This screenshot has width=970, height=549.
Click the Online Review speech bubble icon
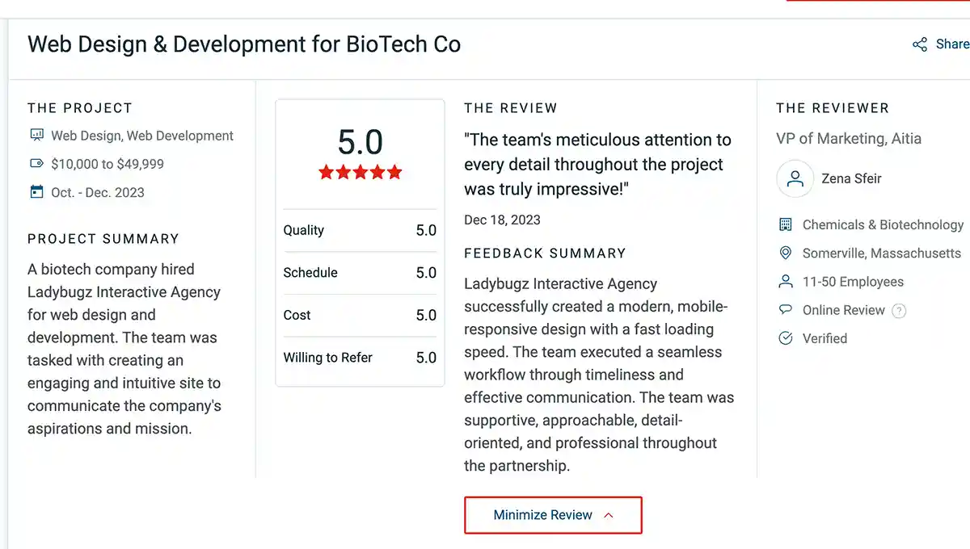tap(785, 309)
